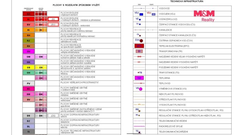Viewport: 235px width, 135px height.
Task: Click the olive green RZ swatch
Action: point(28,41)
